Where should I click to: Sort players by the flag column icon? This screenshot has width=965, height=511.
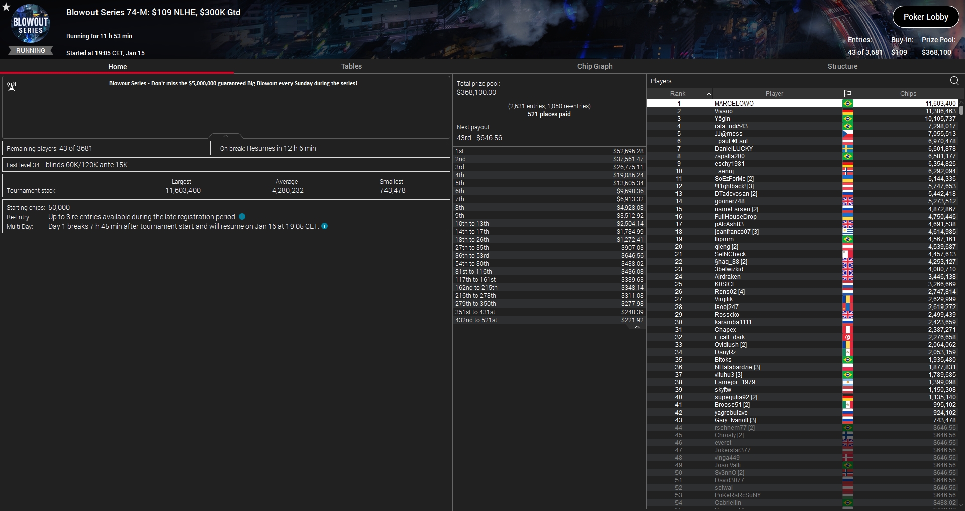pos(847,94)
